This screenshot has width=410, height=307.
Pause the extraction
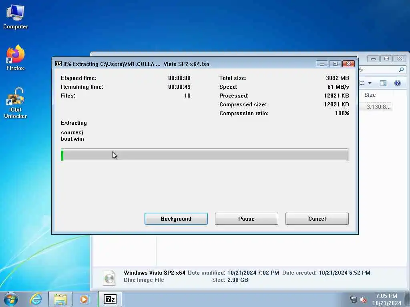[246, 219]
